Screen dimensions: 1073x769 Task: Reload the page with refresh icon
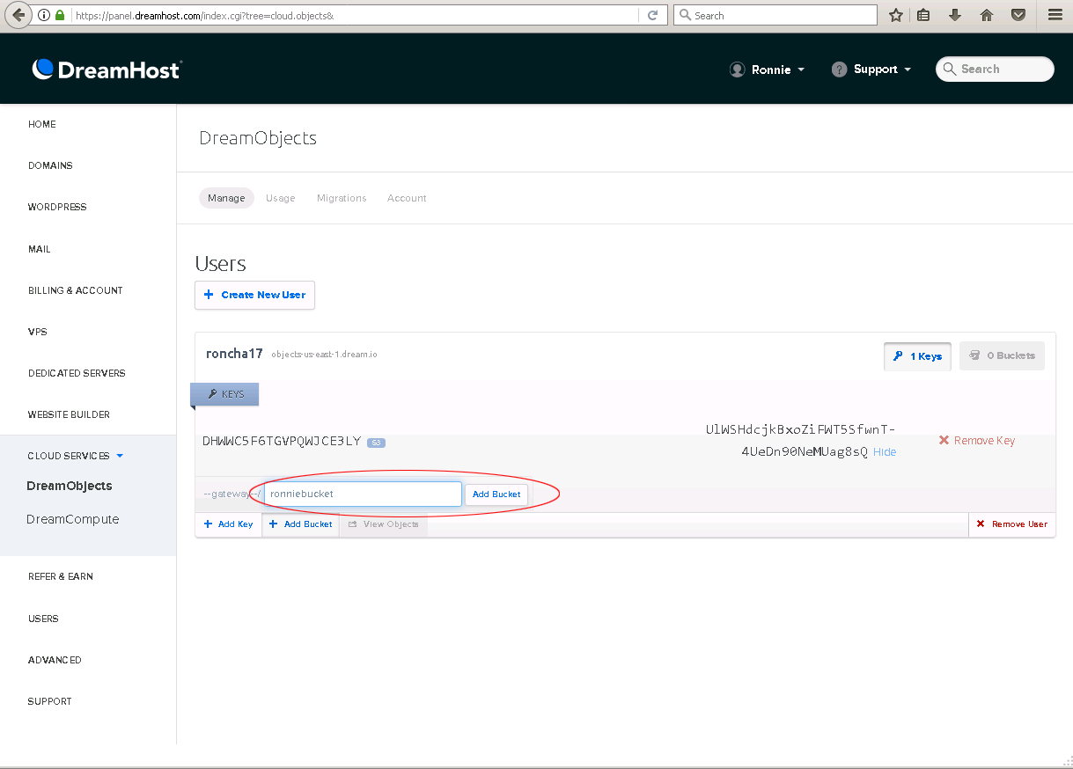click(652, 15)
